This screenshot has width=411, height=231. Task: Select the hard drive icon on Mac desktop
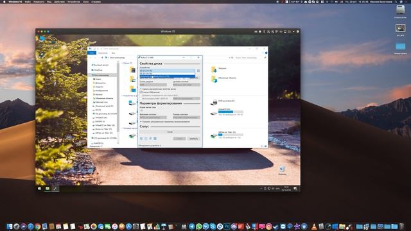[x=400, y=10]
